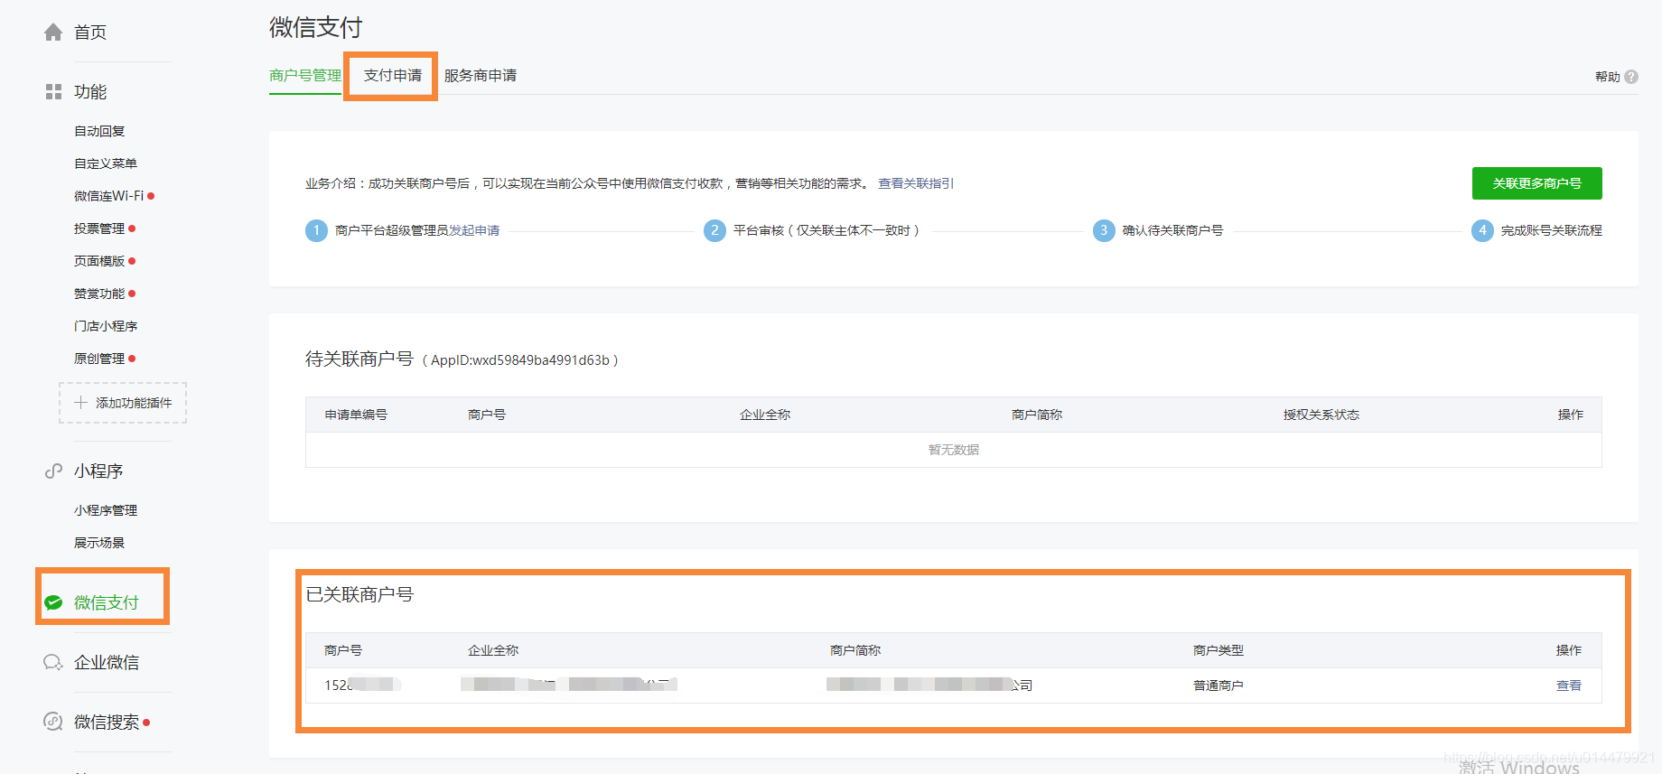Viewport: 1662px width, 774px height.
Task: Click the 关联更多商户号 button
Action: tap(1537, 183)
